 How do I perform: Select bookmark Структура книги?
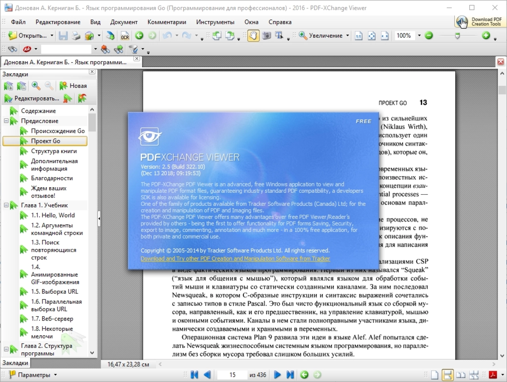(x=54, y=151)
